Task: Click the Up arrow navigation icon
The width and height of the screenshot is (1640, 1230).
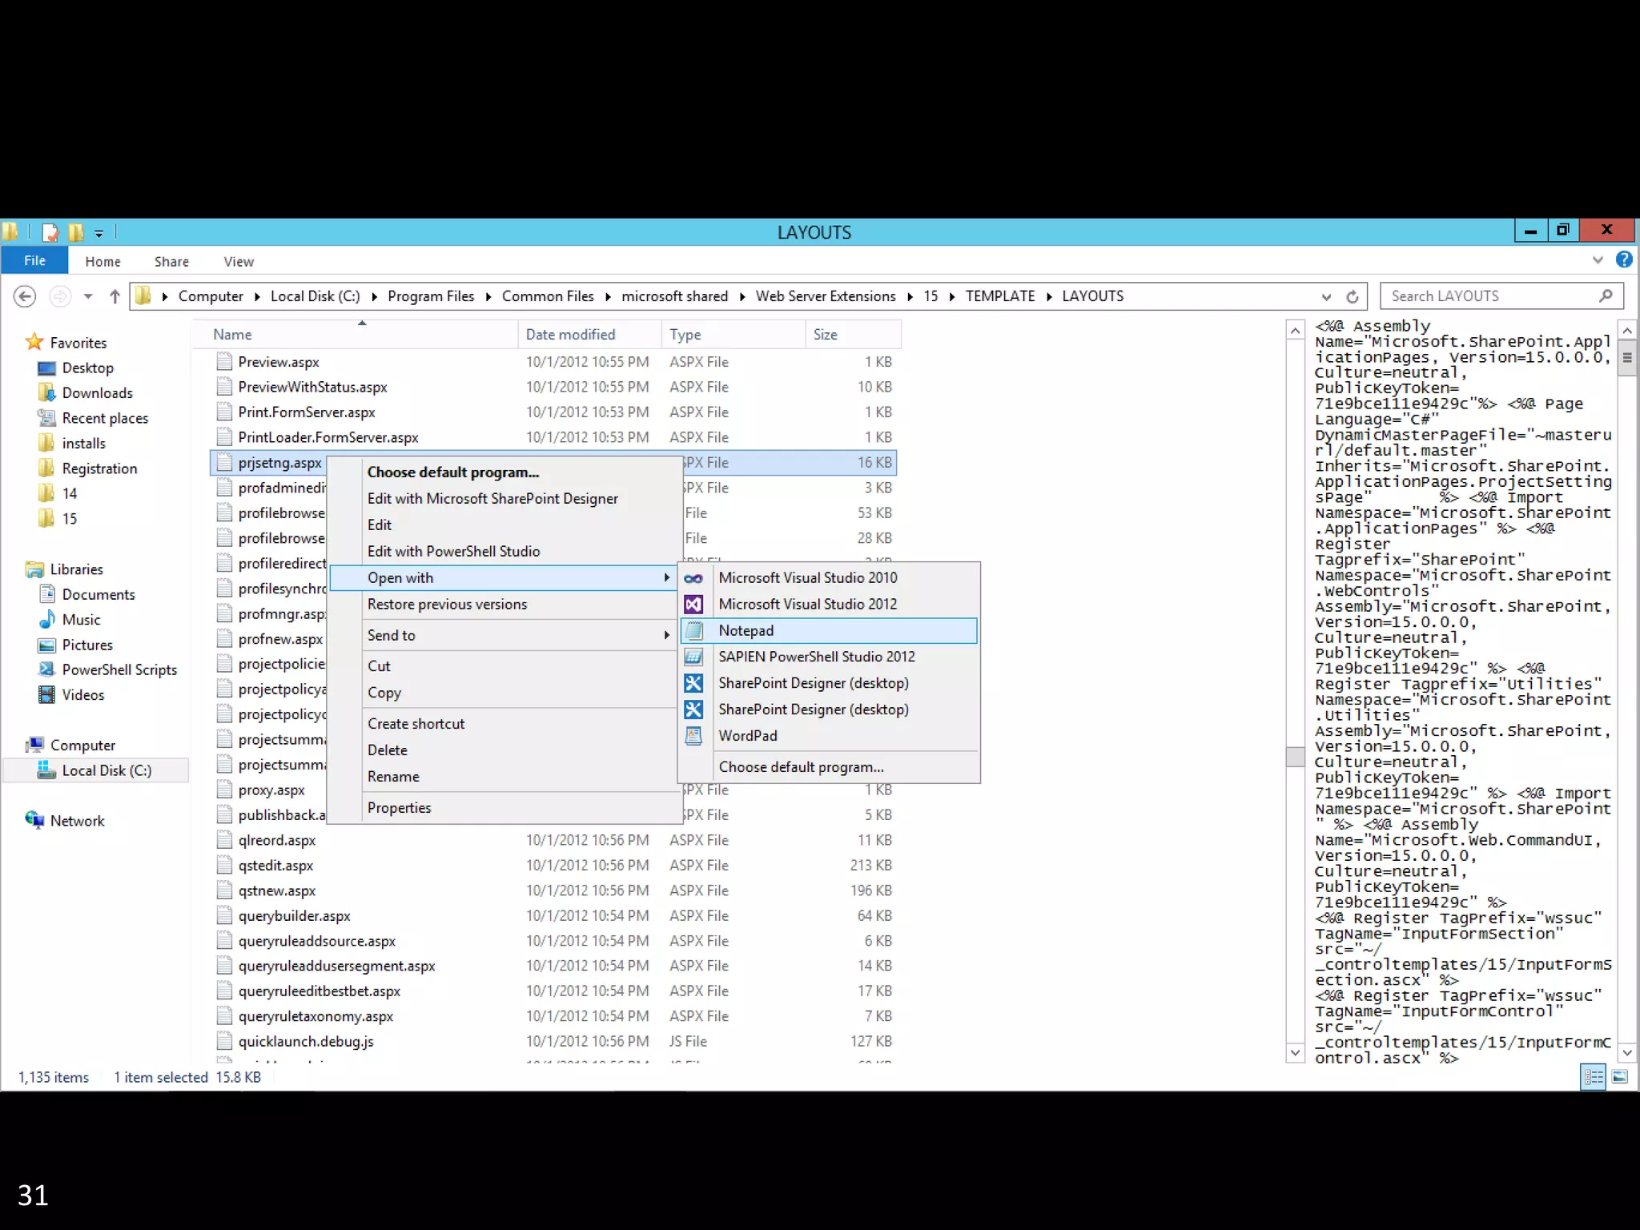Action: point(115,296)
